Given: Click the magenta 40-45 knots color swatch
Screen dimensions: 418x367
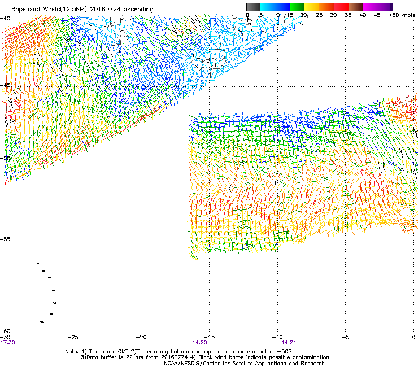Looking at the screenshot, I should coord(371,7).
